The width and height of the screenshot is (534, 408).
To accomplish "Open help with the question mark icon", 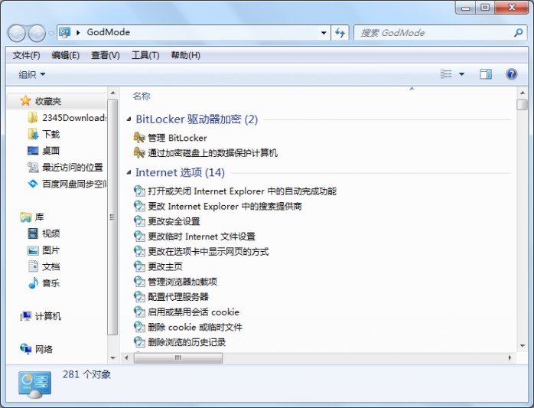I will [512, 74].
